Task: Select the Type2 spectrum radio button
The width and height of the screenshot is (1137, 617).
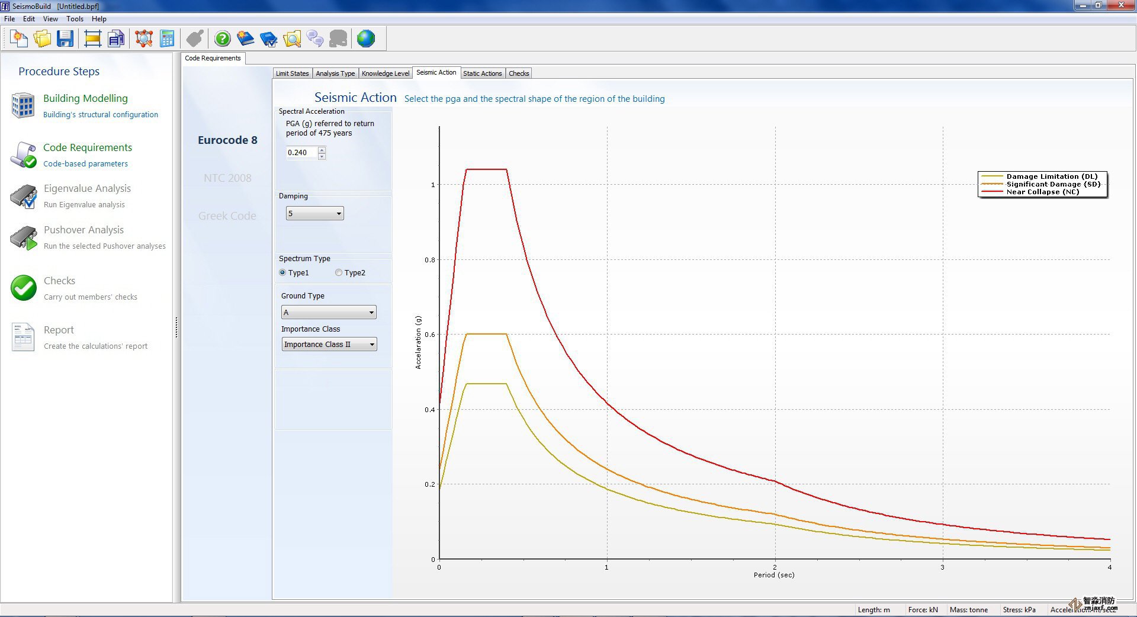Action: 339,273
